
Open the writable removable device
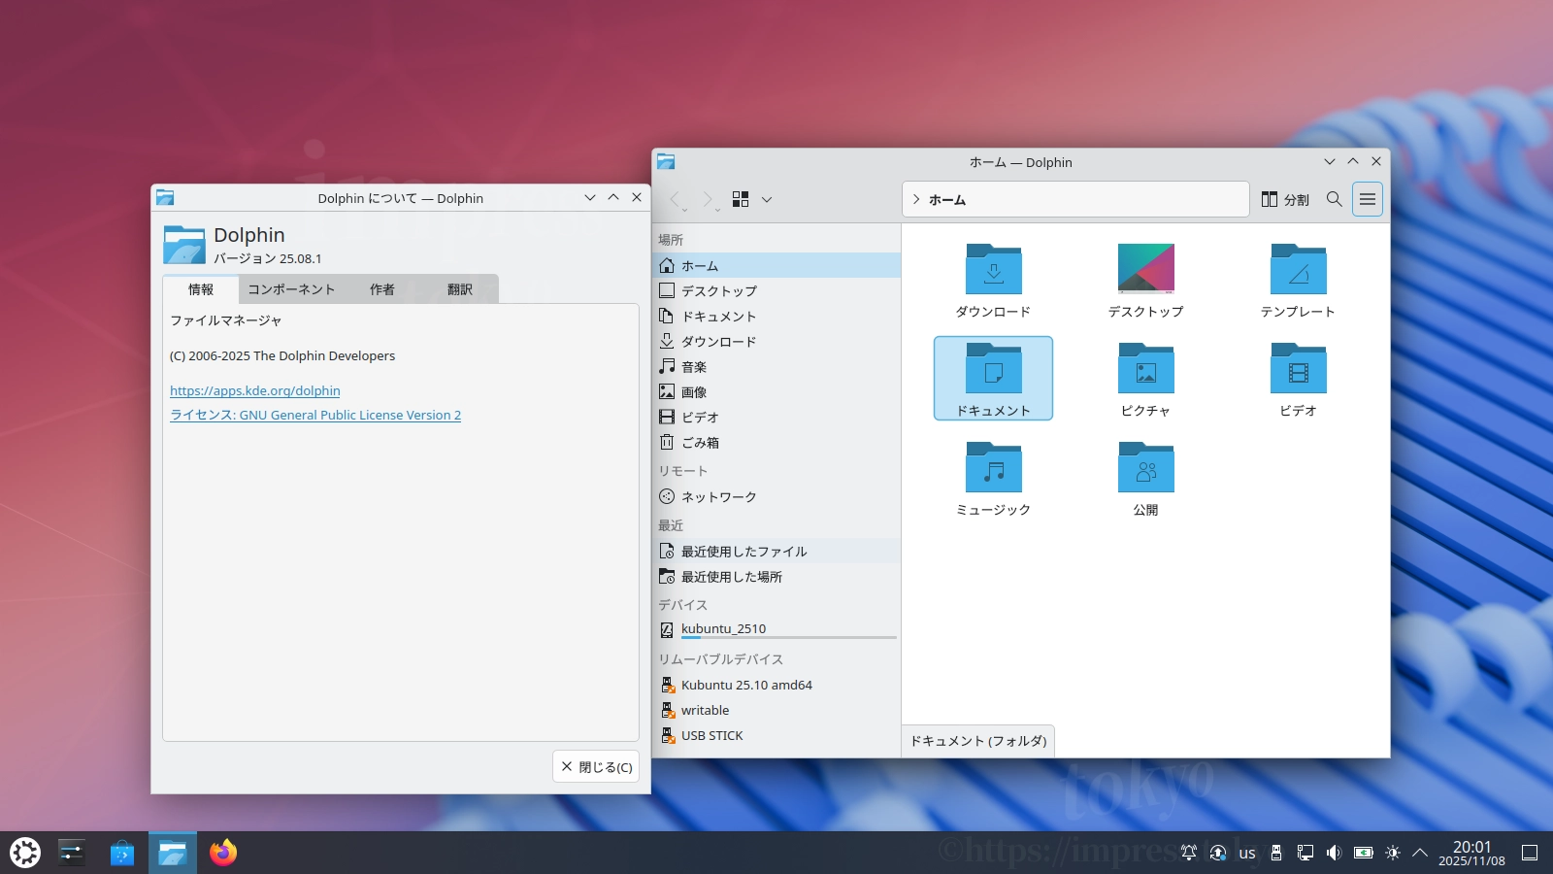[776, 710]
